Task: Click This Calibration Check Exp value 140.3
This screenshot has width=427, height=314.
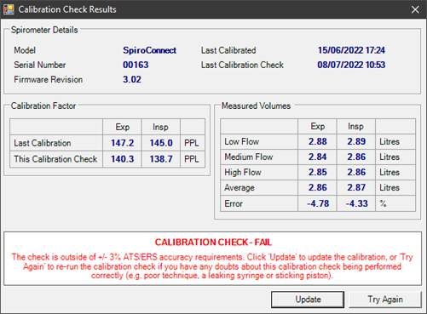Action: coord(122,159)
